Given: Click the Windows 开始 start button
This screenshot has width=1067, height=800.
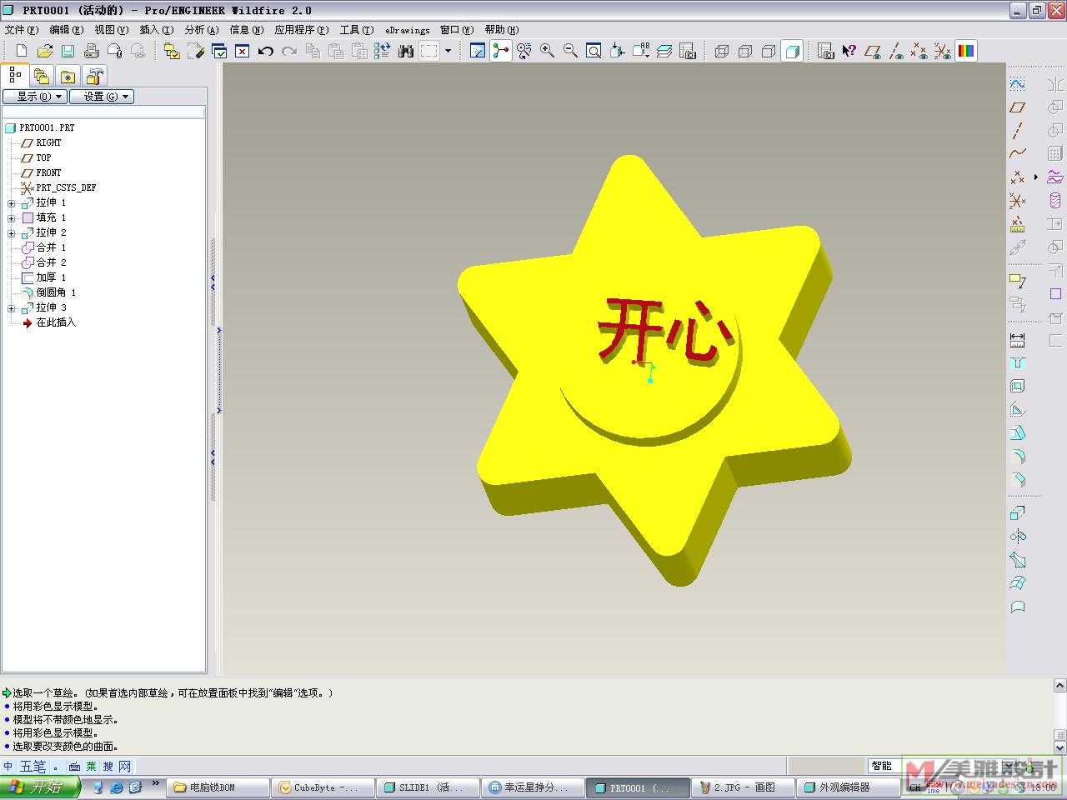Looking at the screenshot, I should [40, 787].
